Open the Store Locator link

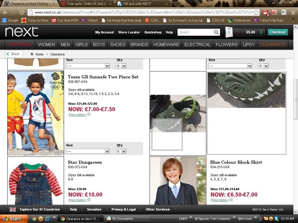tap(129, 32)
